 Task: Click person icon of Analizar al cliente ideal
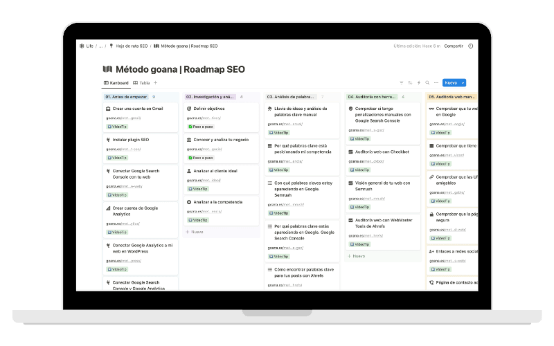[x=189, y=171]
